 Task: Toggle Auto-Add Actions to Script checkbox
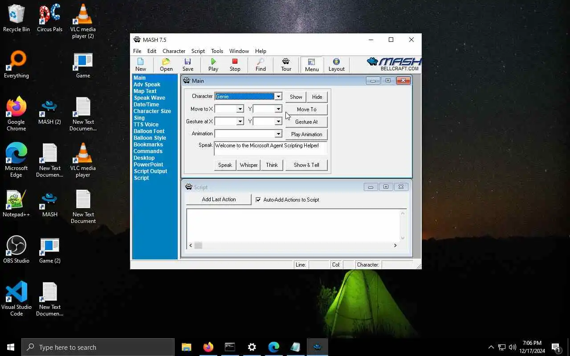(258, 200)
